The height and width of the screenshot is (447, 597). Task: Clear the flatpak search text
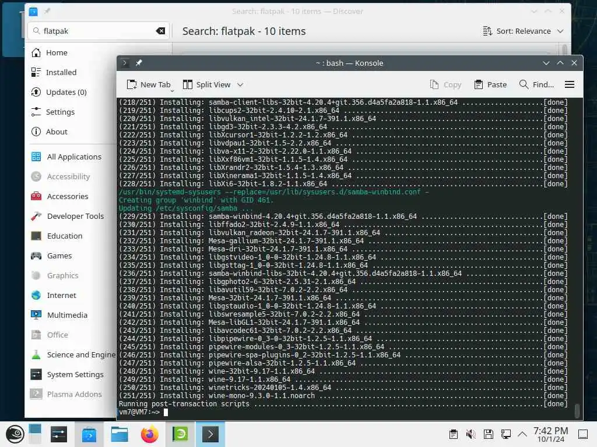(x=161, y=31)
